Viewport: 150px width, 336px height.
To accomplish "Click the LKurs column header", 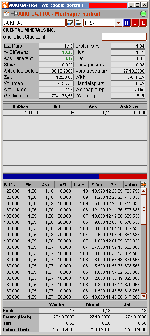I will coord(80,184).
